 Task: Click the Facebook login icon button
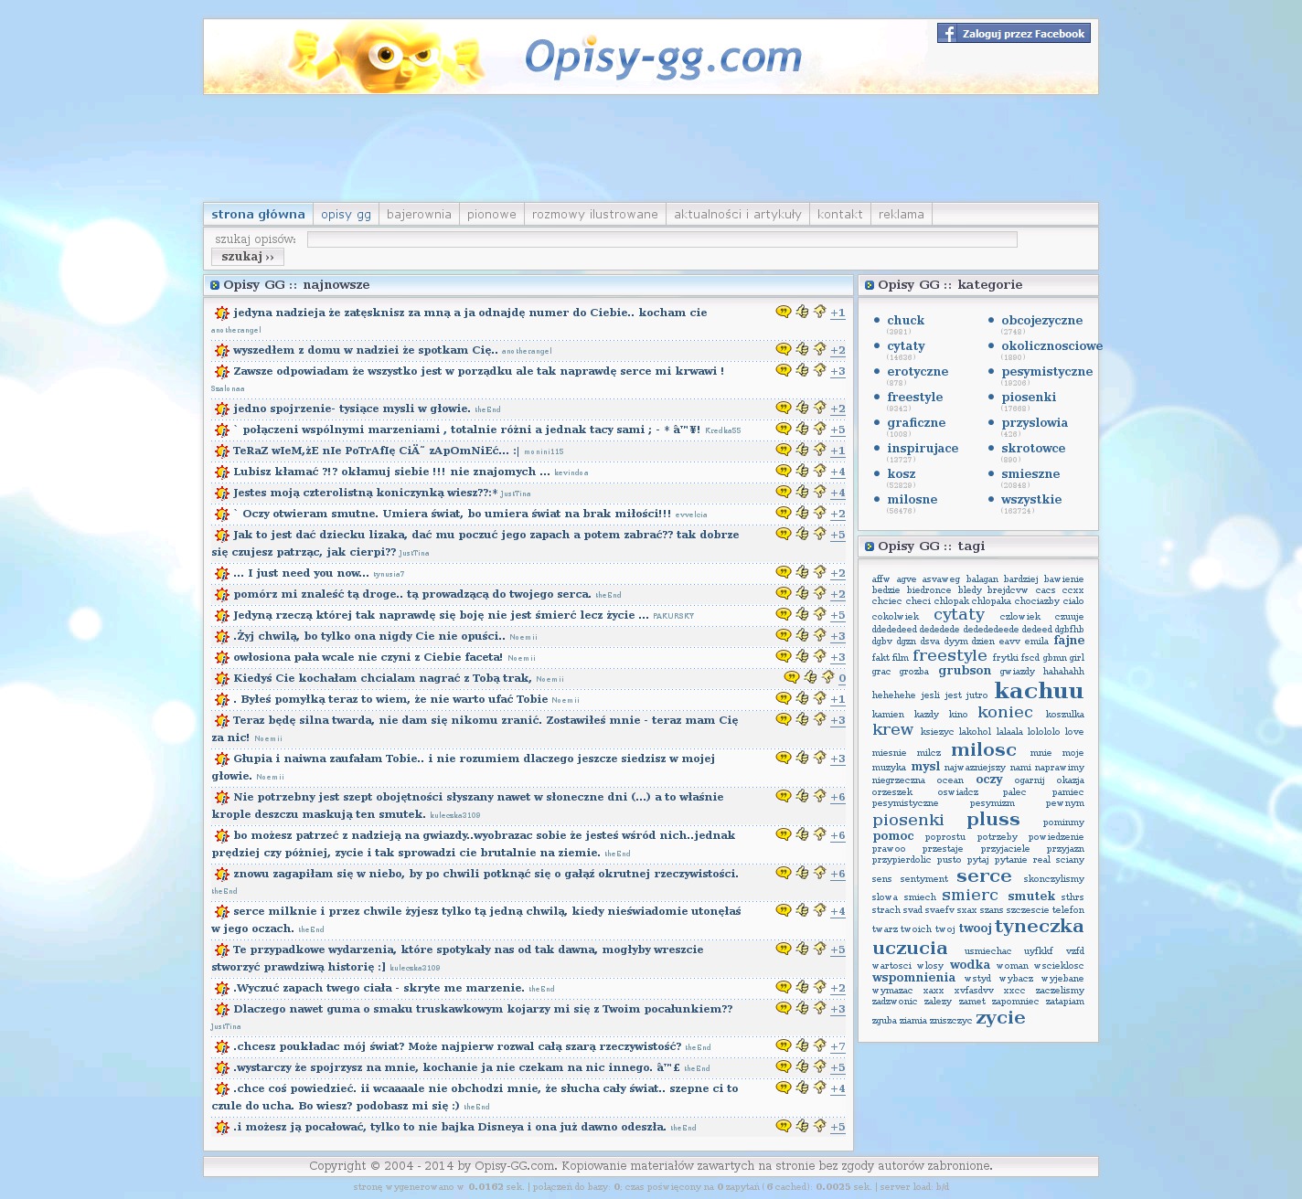pos(947,34)
